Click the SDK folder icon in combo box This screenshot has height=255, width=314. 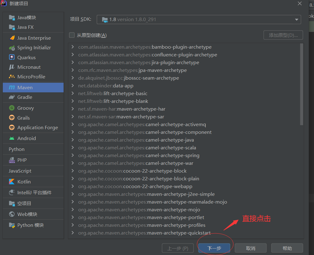105,20
